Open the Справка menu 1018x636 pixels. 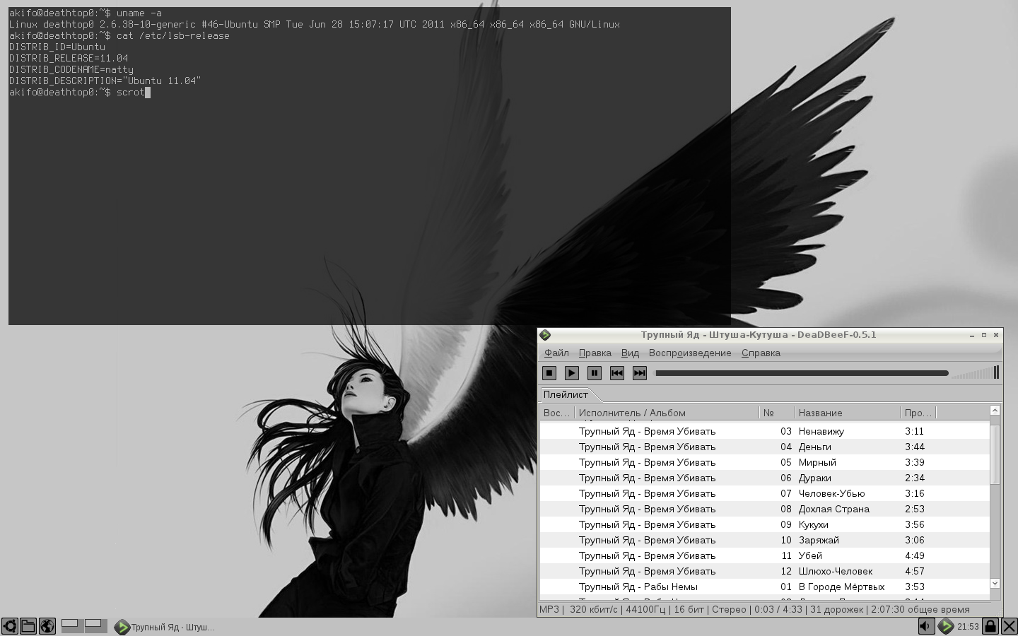pyautogui.click(x=761, y=353)
